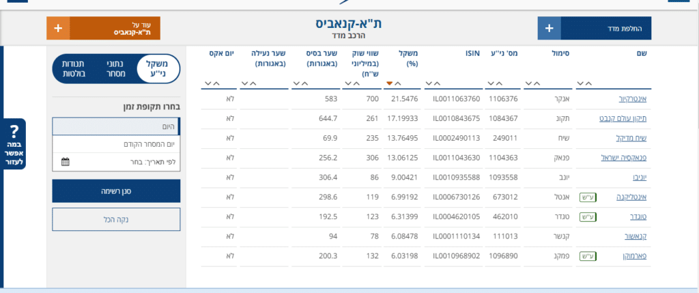This screenshot has width=699, height=293.
Task: Click the ע"ש badge next to אינטליקנה
Action: (x=588, y=197)
